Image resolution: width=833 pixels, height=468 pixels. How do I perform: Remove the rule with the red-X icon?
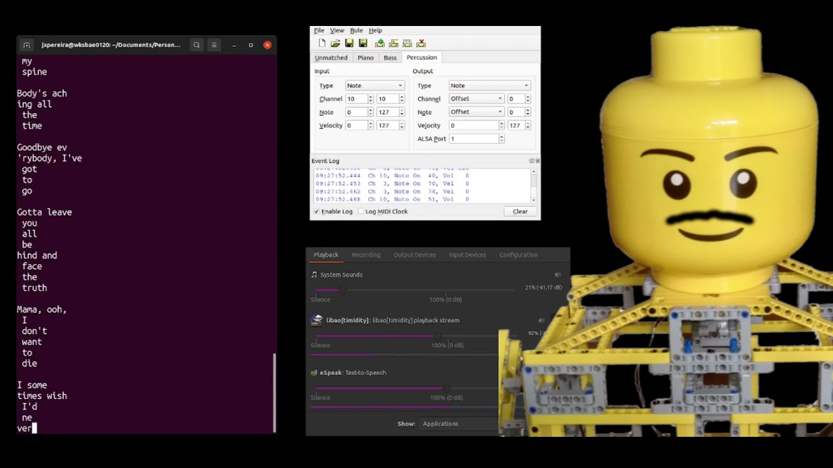pos(421,44)
